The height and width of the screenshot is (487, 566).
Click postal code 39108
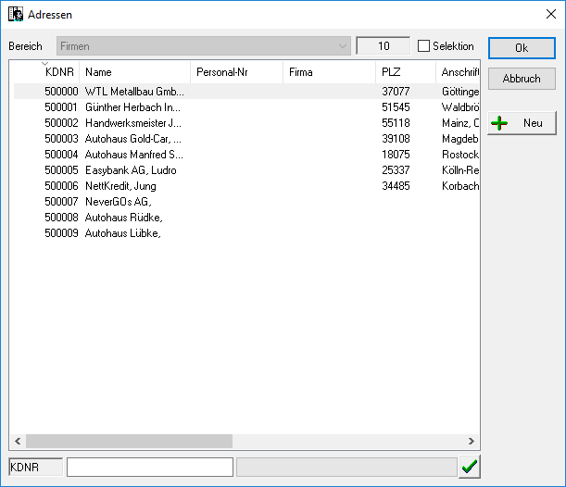tap(396, 139)
